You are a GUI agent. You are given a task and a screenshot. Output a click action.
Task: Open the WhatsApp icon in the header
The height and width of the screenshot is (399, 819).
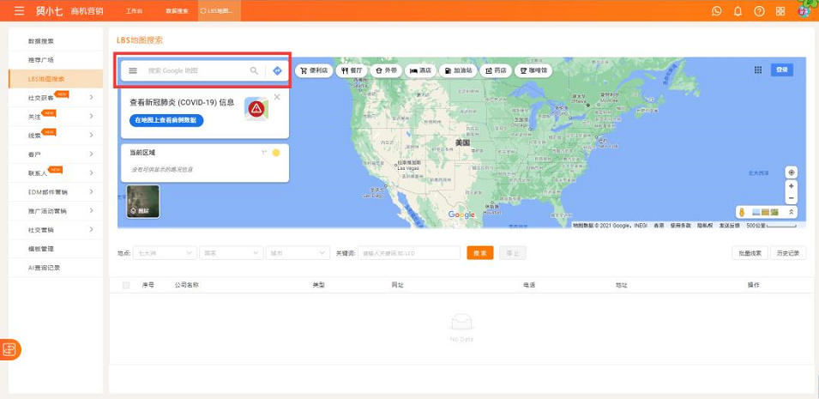[717, 11]
